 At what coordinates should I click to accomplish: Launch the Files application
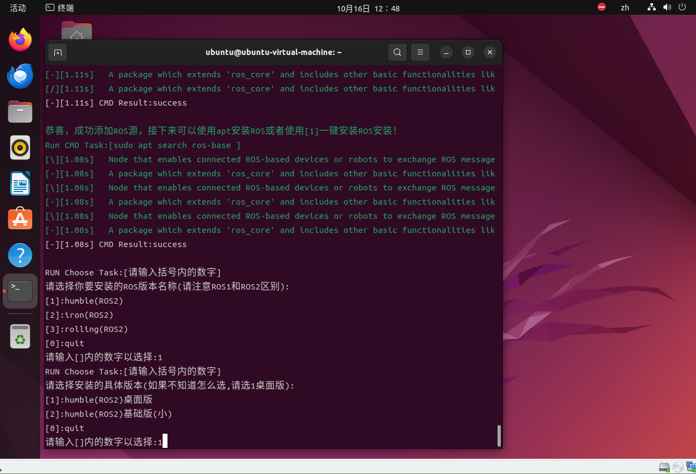(20, 112)
